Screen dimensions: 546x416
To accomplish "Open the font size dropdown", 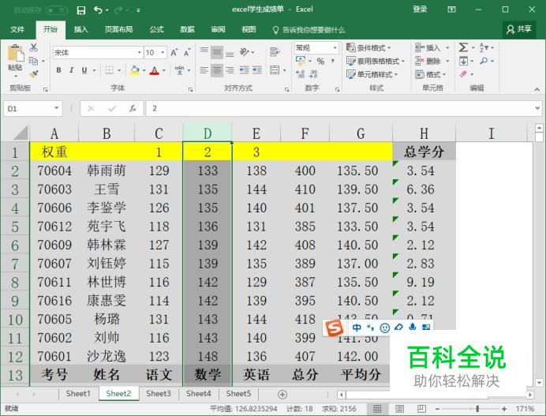I will (163, 53).
